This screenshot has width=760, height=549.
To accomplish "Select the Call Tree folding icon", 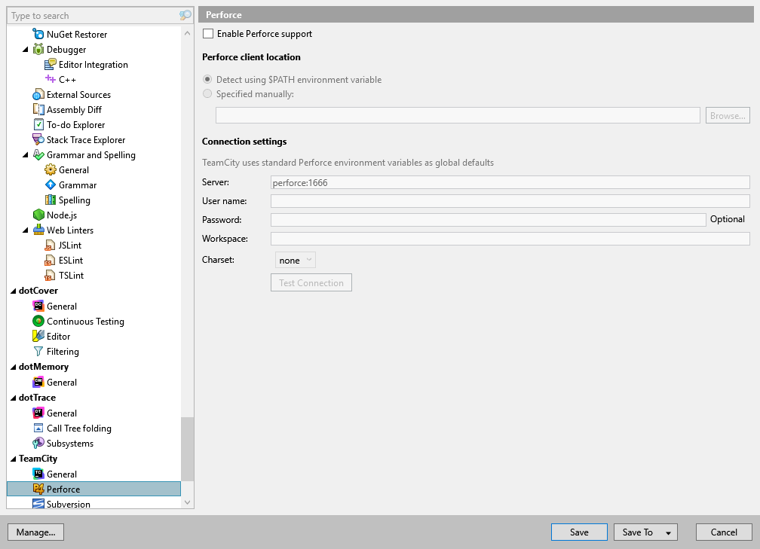I will 38,428.
